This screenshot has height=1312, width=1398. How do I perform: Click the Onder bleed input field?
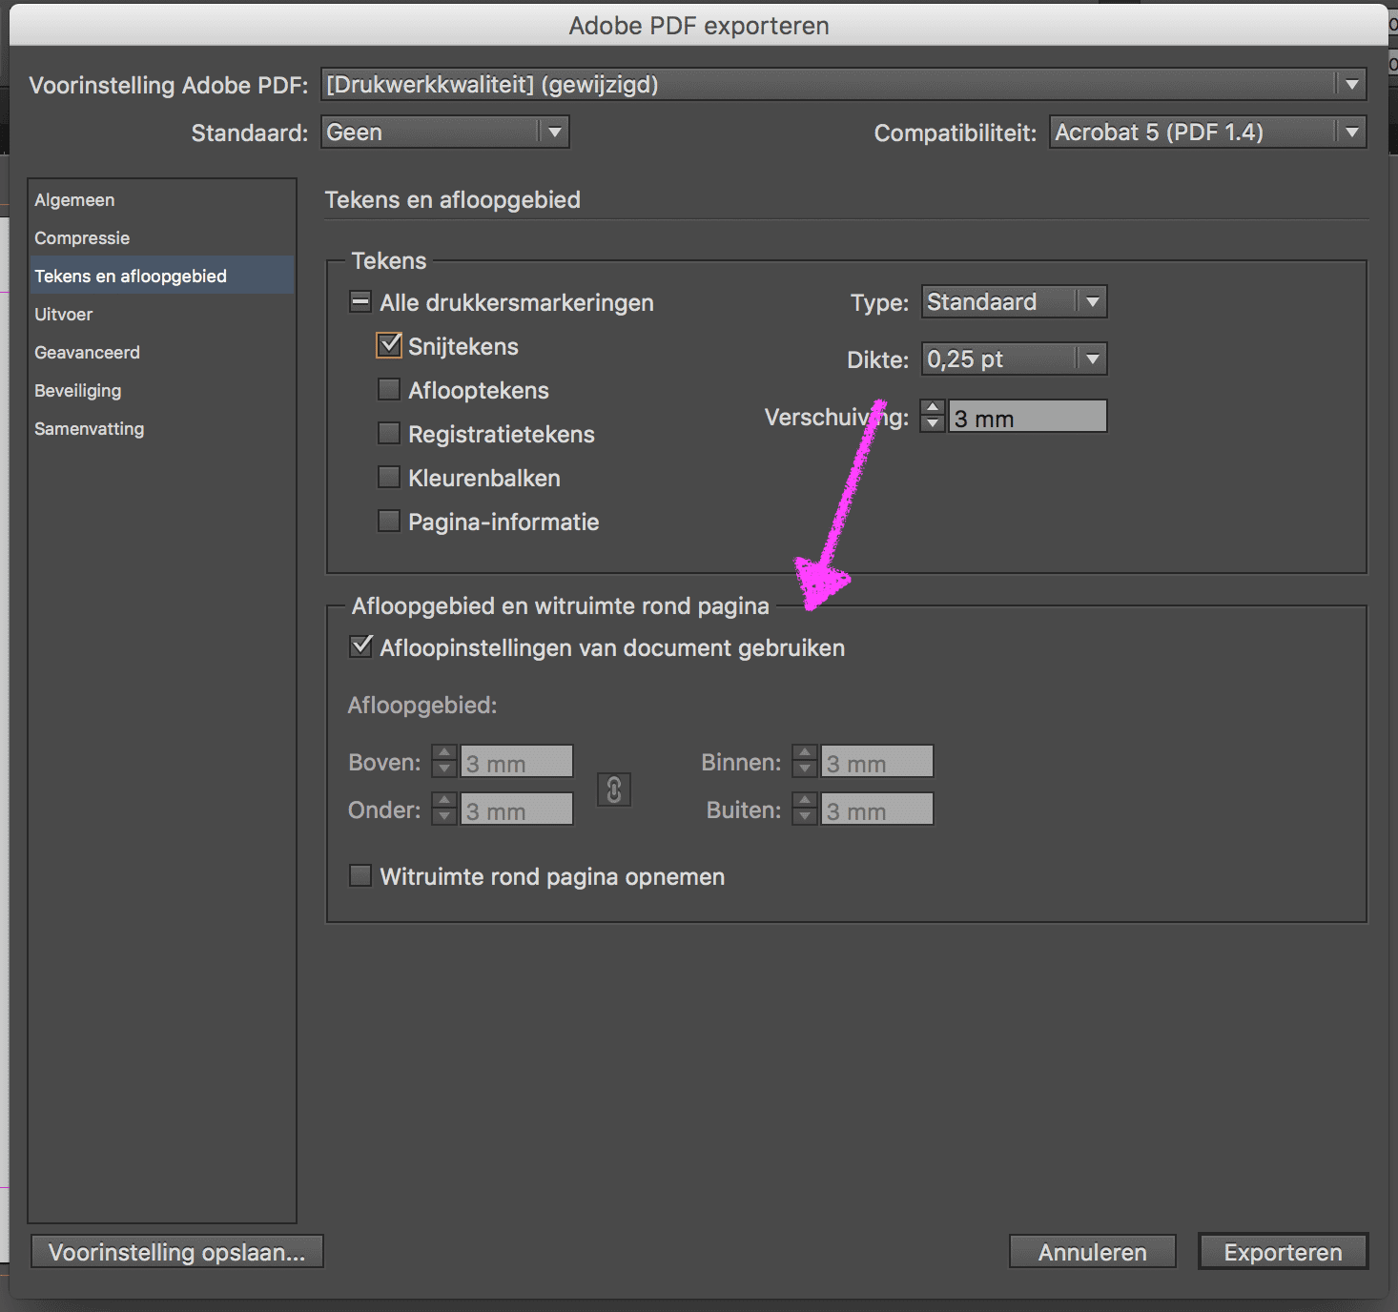pyautogui.click(x=517, y=810)
